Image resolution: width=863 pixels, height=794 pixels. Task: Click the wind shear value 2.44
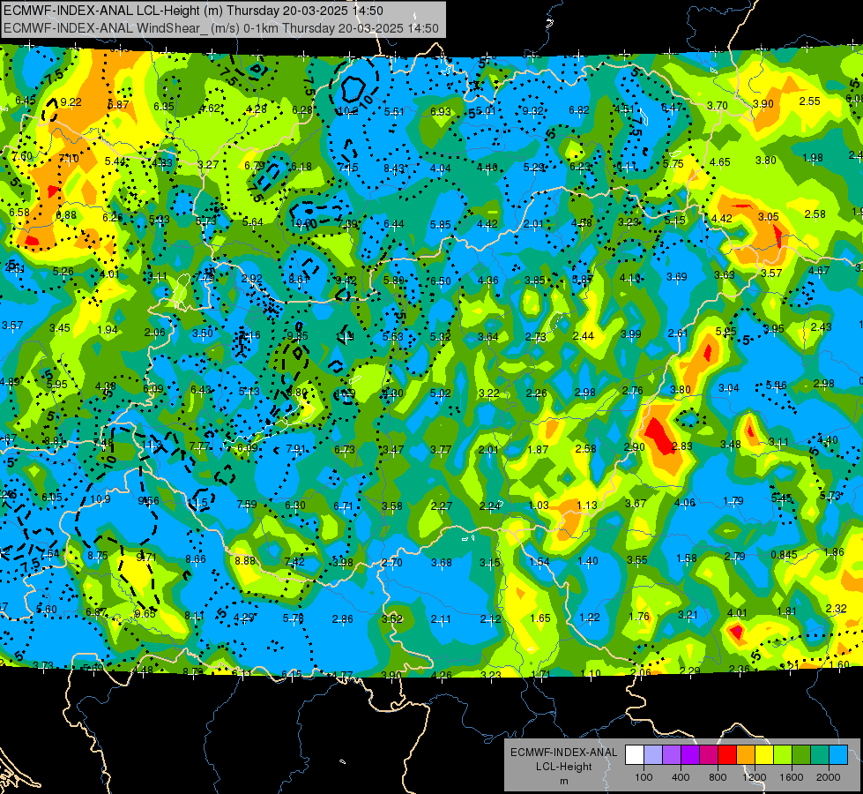click(x=584, y=336)
